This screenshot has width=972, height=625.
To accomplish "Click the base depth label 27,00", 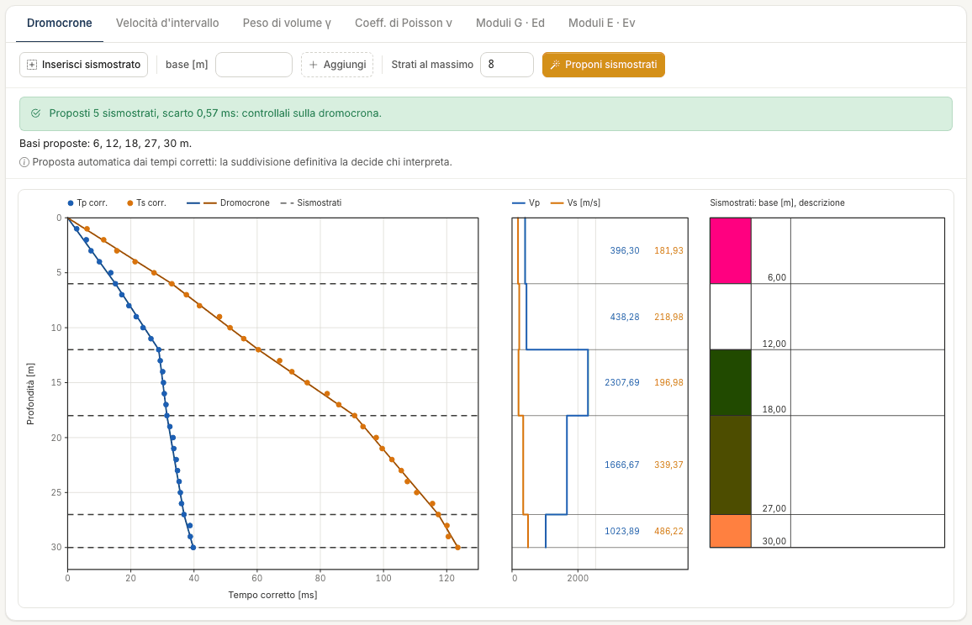I will point(774,508).
